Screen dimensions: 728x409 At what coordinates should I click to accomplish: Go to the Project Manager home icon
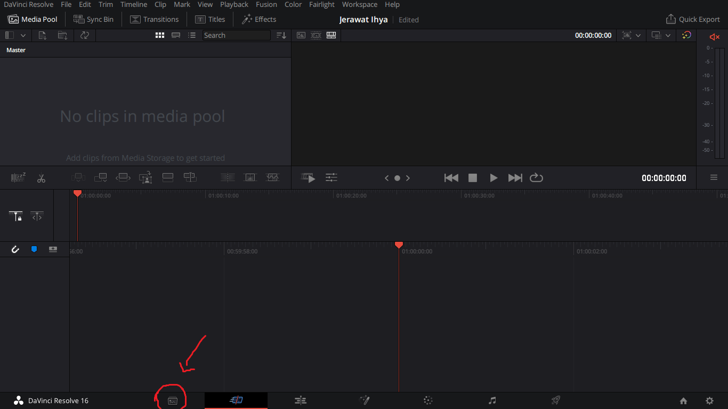[x=683, y=401]
